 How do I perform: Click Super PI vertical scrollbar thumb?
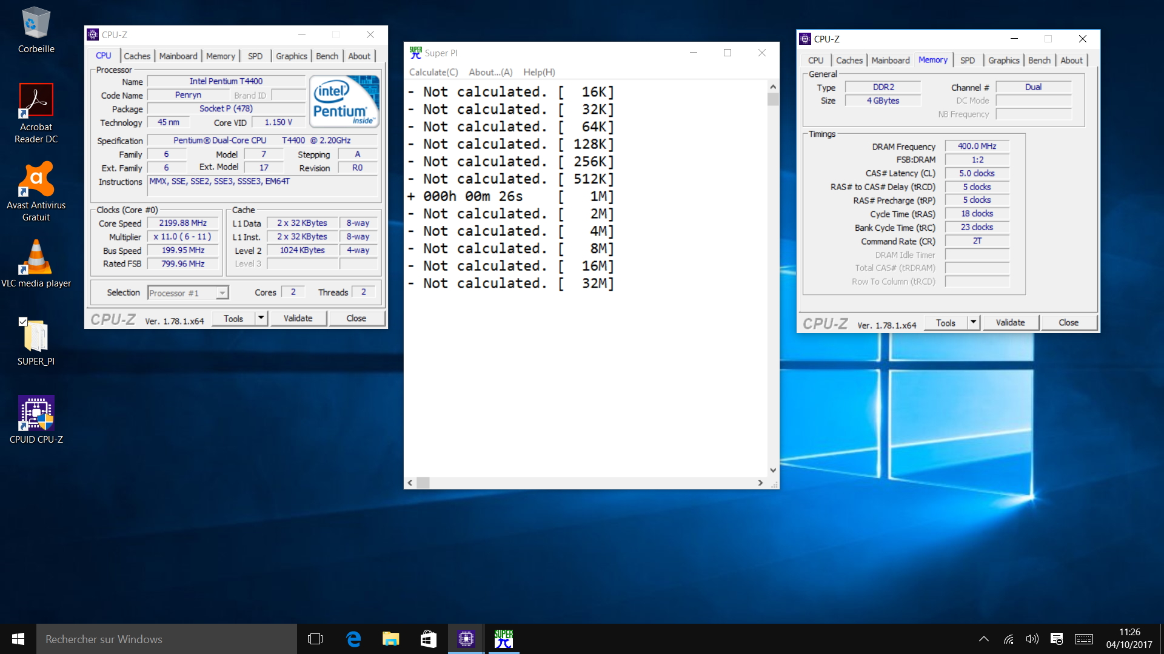pyautogui.click(x=773, y=99)
